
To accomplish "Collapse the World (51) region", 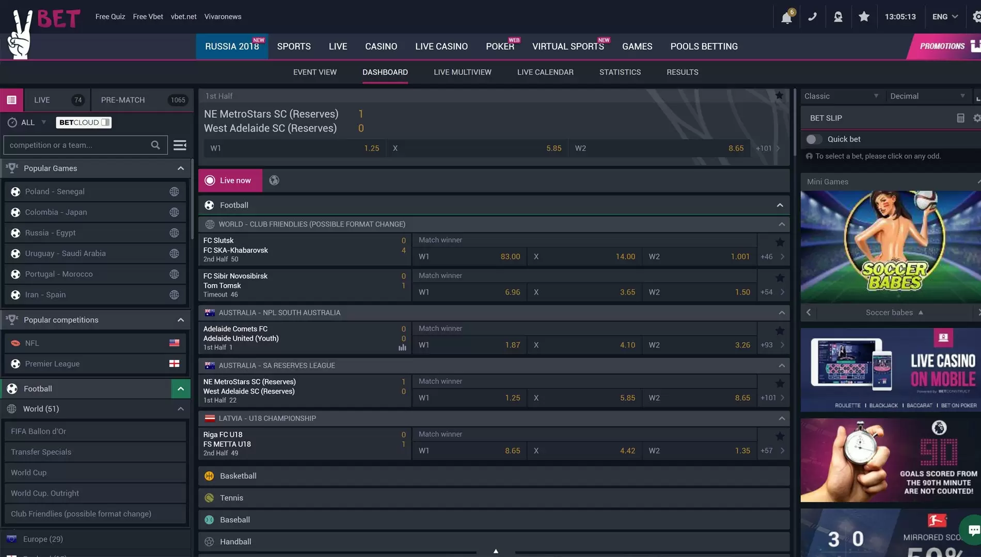I will click(181, 408).
